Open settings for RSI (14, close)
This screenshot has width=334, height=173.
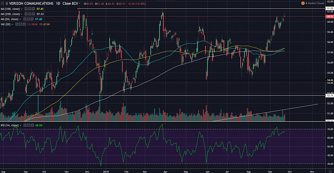point(29,125)
